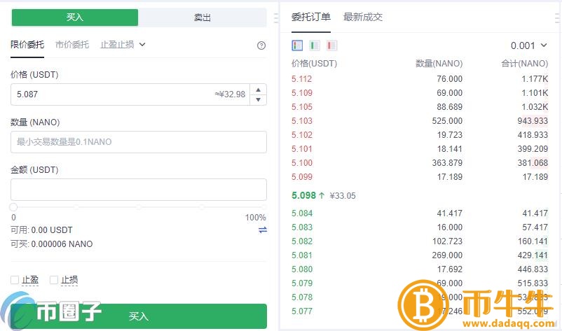Enable the 止损 stop-loss checkbox

54,280
